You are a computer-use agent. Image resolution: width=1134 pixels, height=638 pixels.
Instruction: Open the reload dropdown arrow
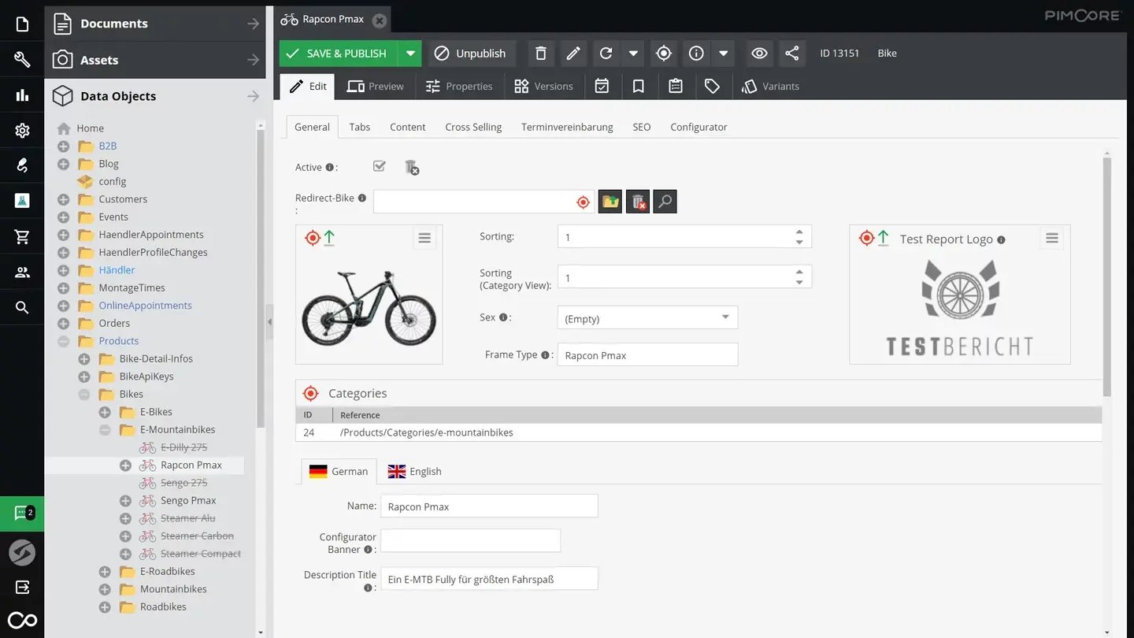click(x=633, y=54)
